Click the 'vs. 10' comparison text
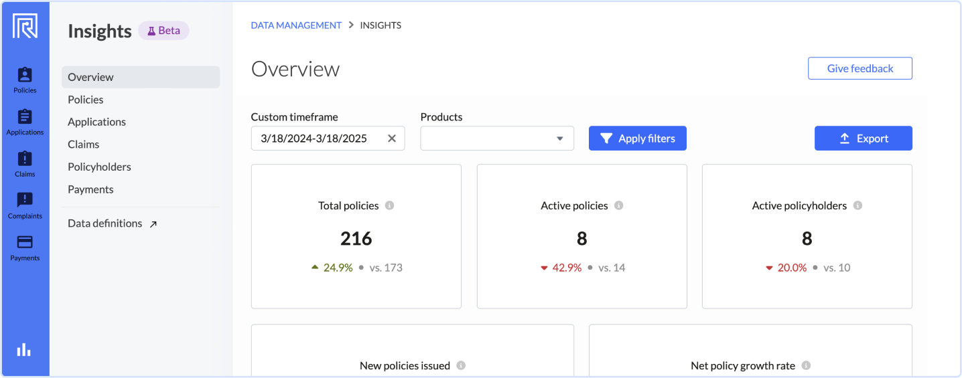The width and height of the screenshot is (962, 378). point(837,268)
